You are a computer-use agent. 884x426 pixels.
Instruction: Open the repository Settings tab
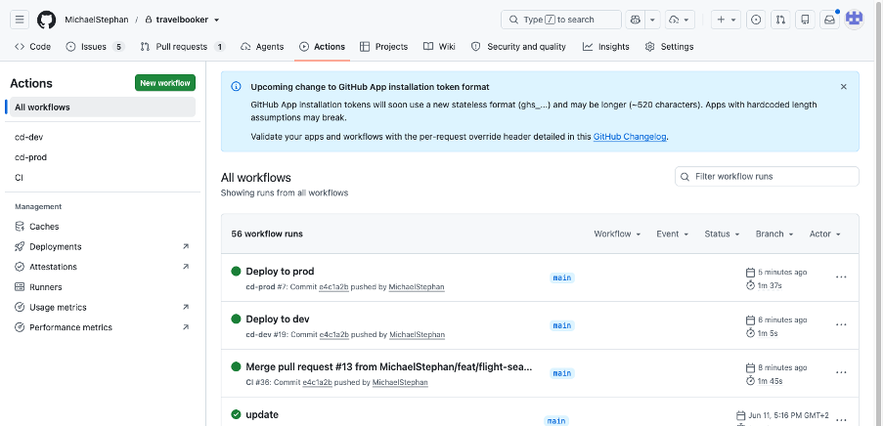[x=669, y=47]
